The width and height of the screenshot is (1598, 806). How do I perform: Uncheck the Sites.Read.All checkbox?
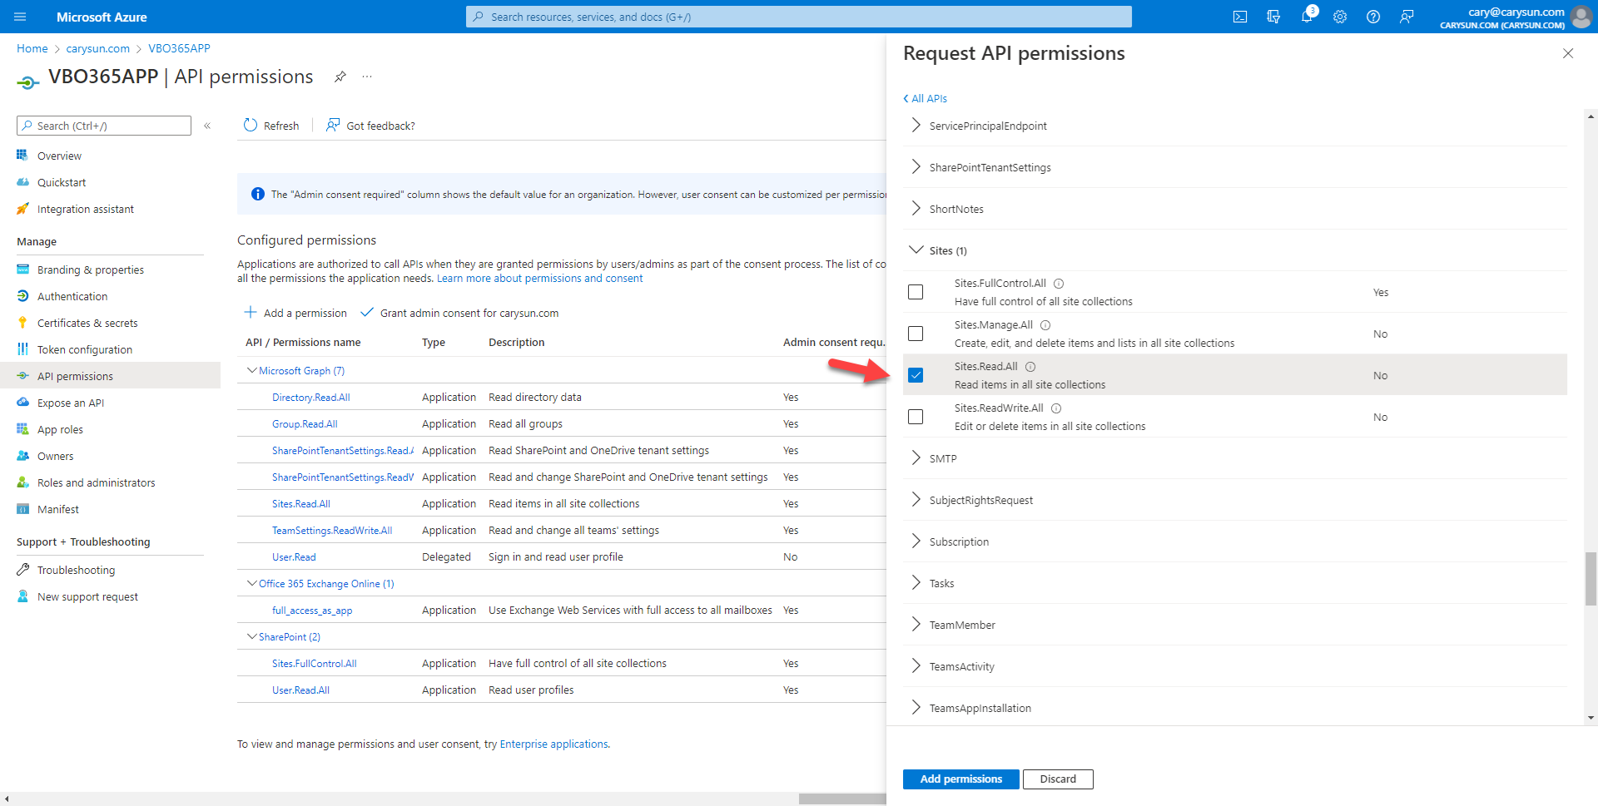pos(916,375)
